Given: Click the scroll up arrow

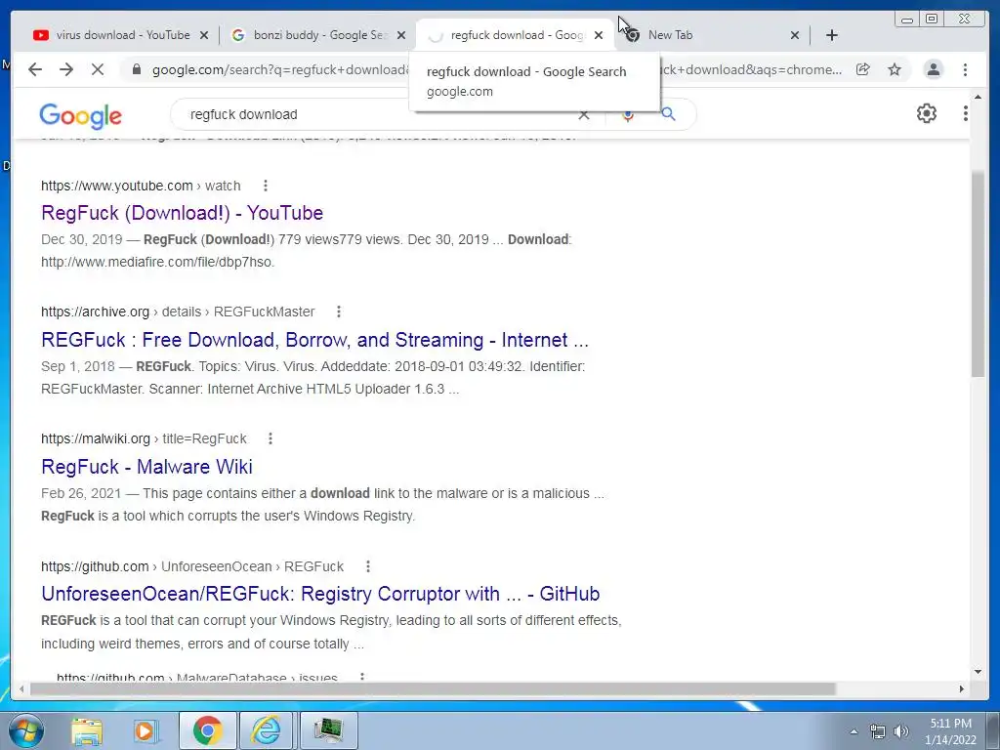Looking at the screenshot, I should (x=978, y=98).
